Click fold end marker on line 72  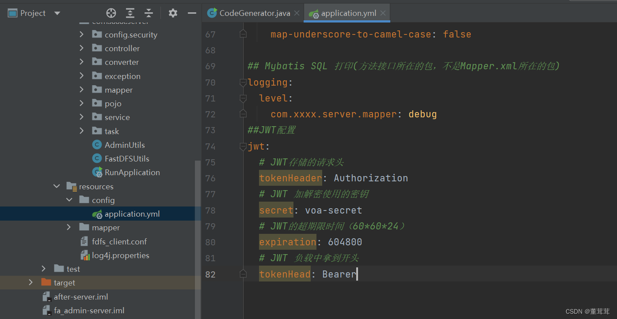coord(243,114)
